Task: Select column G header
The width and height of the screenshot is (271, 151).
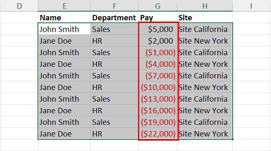Action: coord(158,6)
